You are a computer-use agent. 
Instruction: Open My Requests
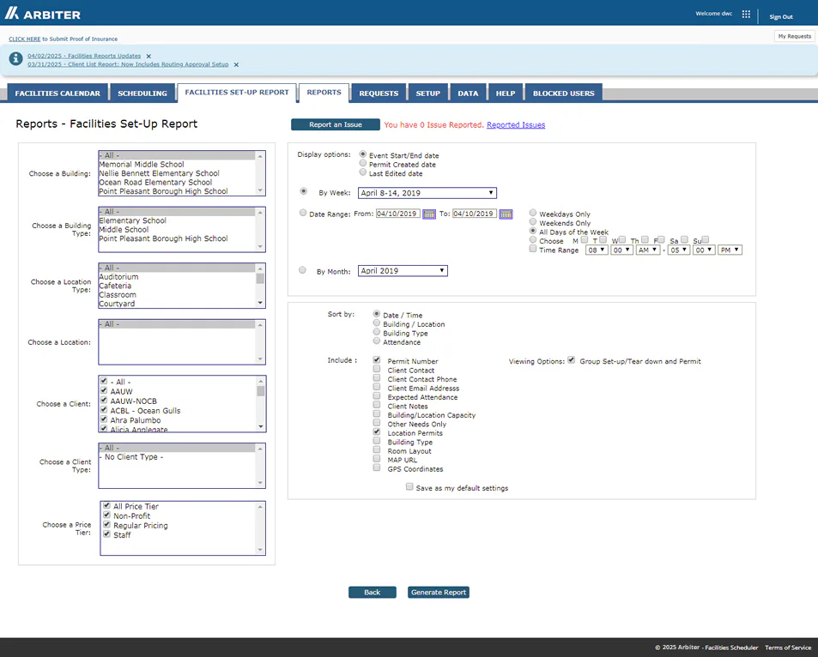tap(795, 36)
